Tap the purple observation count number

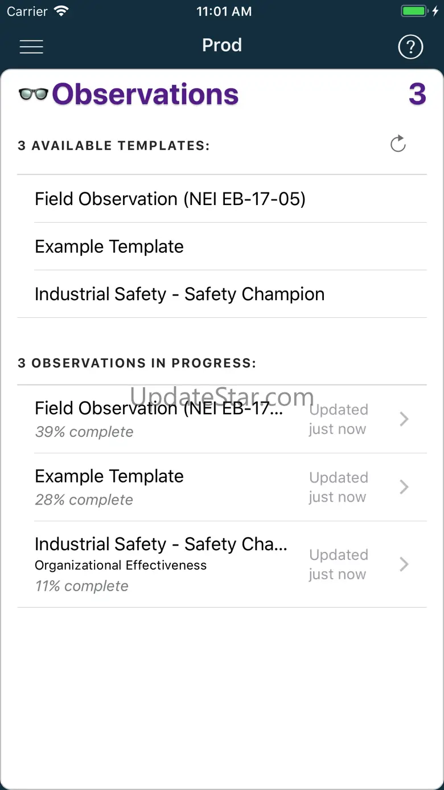pos(417,94)
